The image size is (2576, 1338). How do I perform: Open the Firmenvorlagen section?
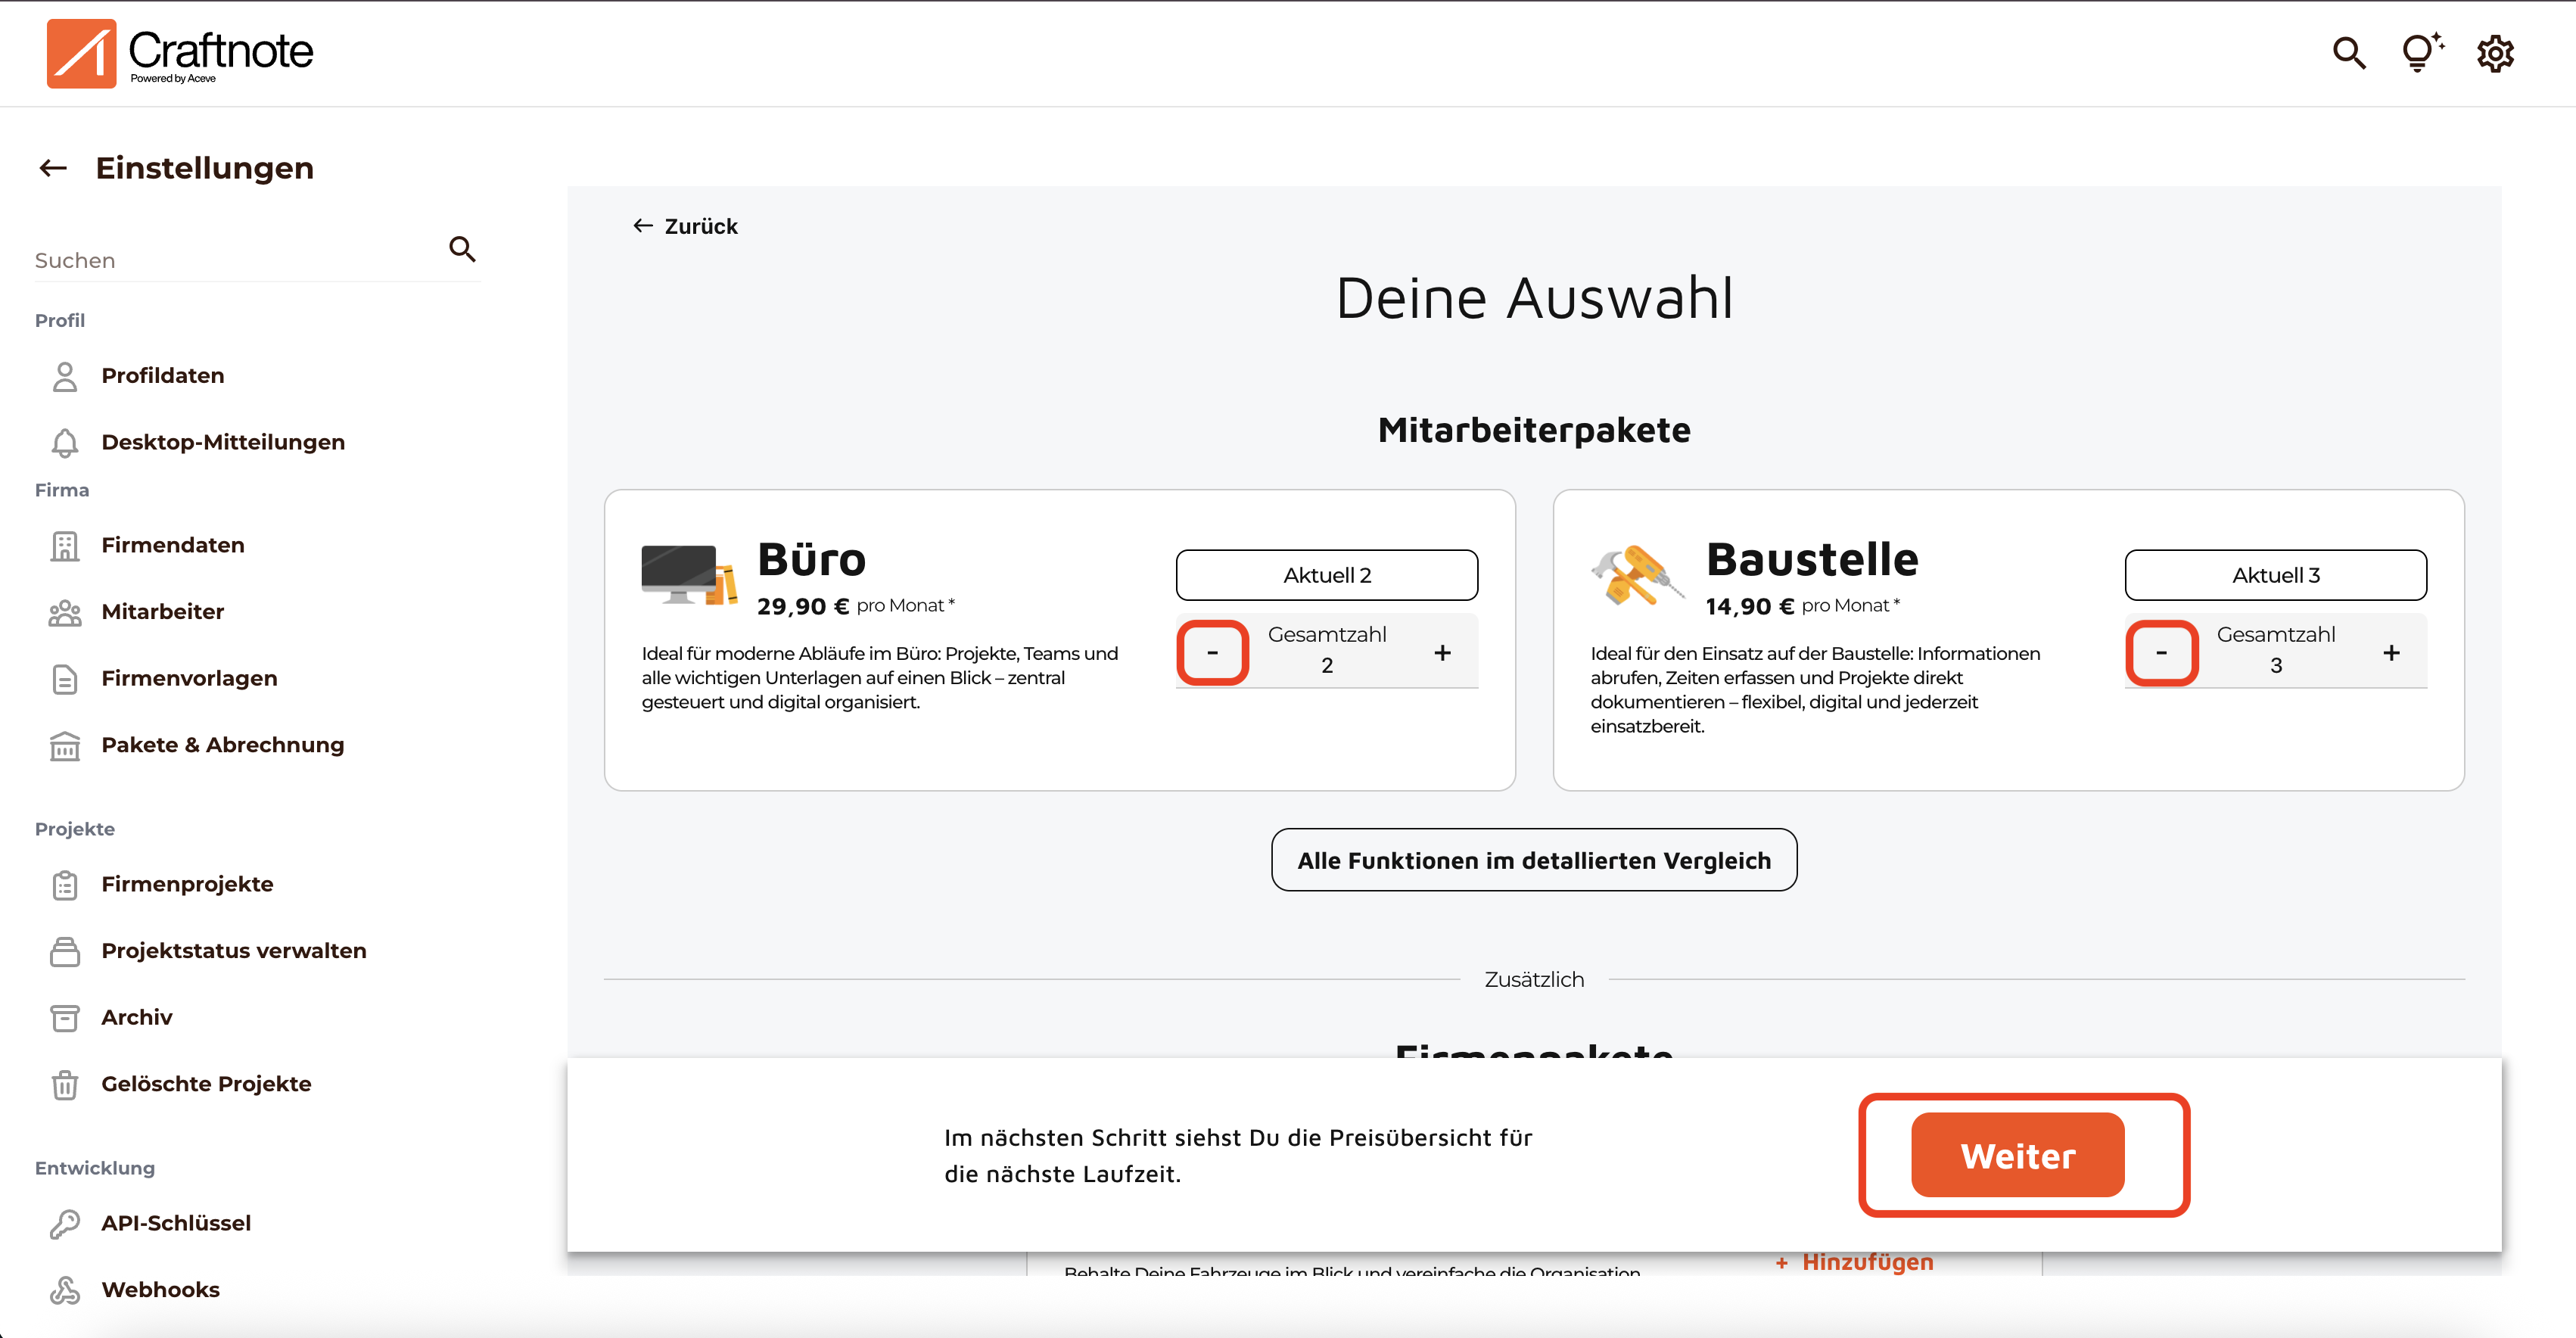click(x=189, y=677)
